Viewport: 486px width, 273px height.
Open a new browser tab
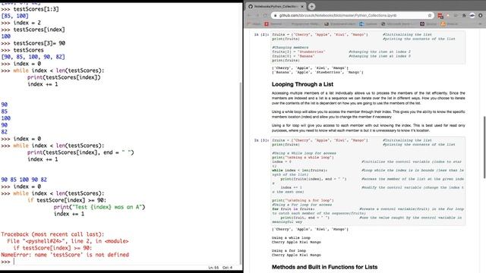(x=312, y=6)
